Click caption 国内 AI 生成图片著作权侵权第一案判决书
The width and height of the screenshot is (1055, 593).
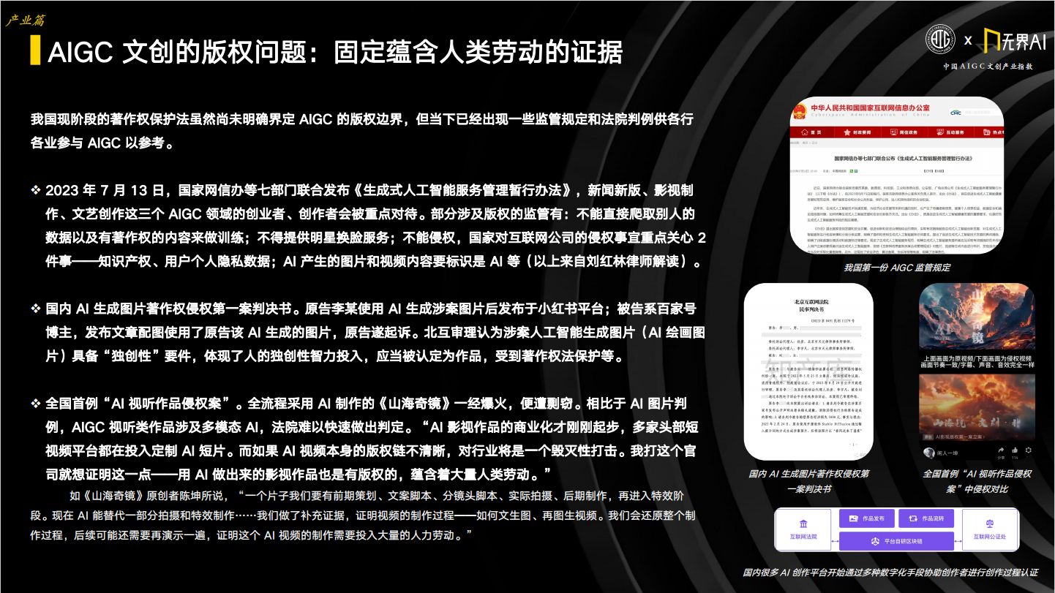[x=808, y=481]
